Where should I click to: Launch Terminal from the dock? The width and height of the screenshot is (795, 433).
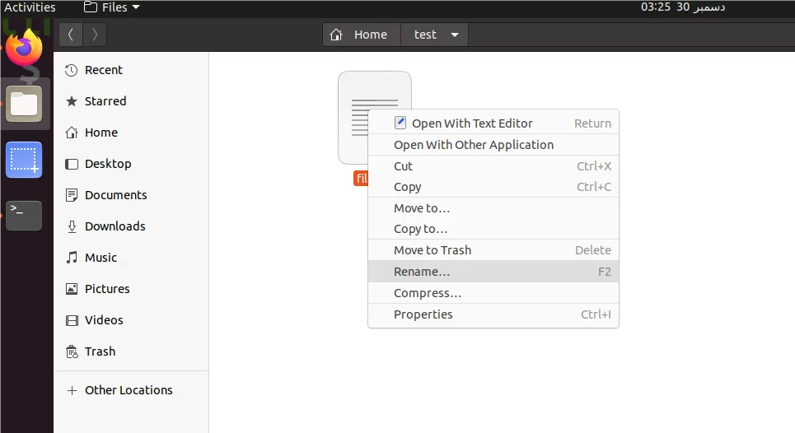[24, 215]
